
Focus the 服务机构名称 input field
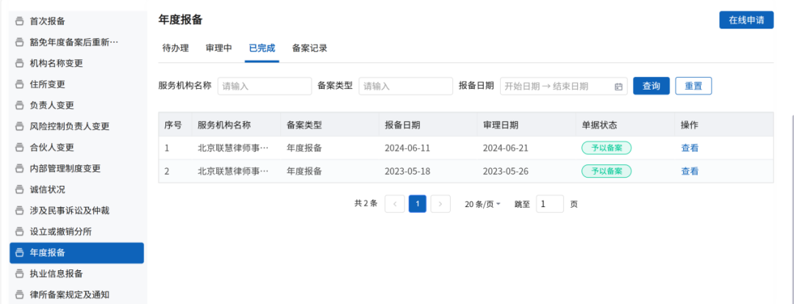click(265, 86)
